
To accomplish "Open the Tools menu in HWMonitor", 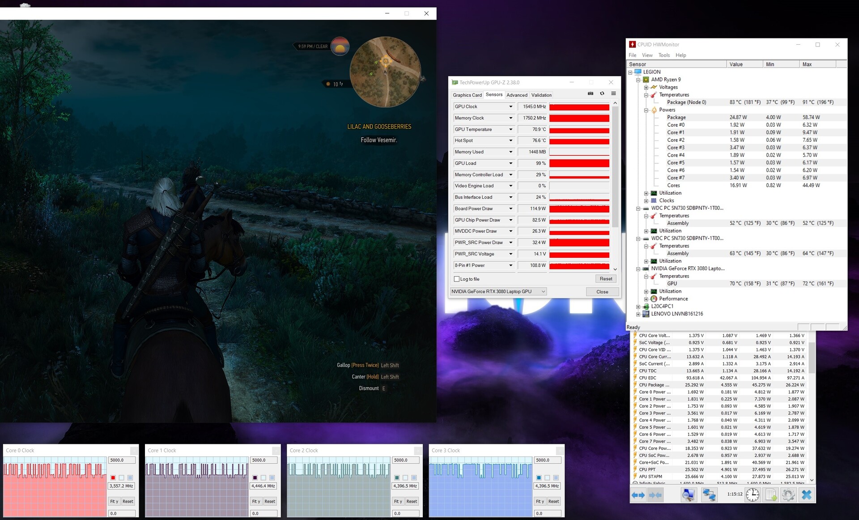I will click(664, 55).
